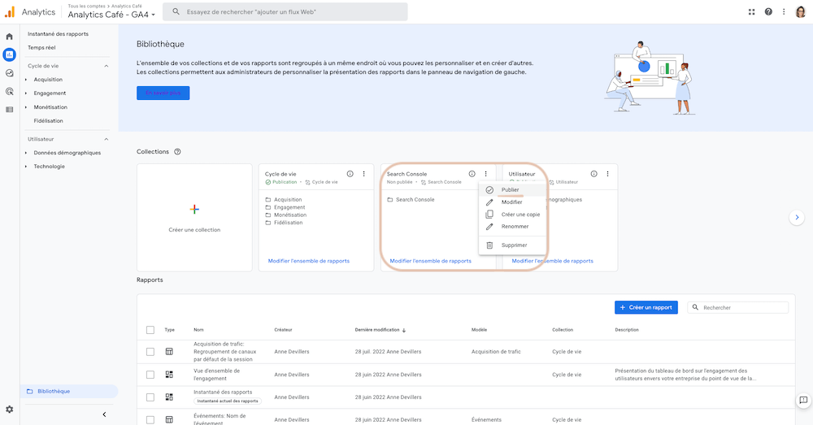813x425 pixels.
Task: Click the Bibliothèque folder icon in sidebar
Action: (29, 392)
